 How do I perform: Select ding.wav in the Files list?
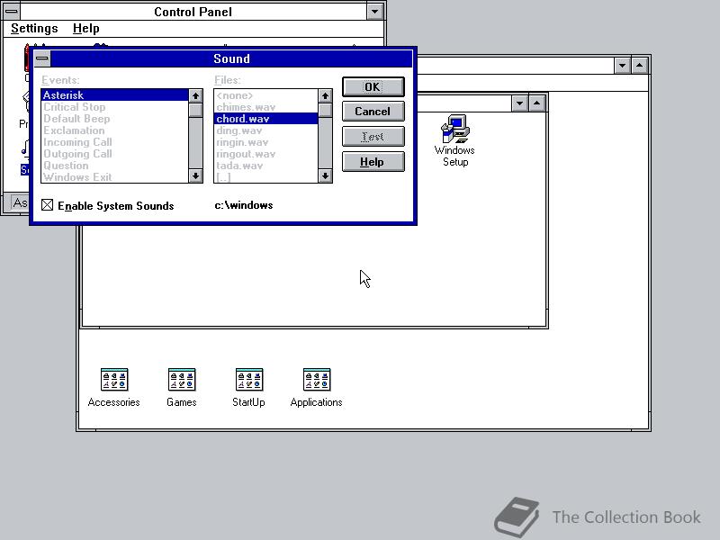click(265, 130)
